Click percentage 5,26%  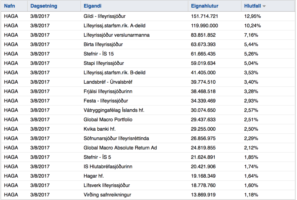coord(251,54)
